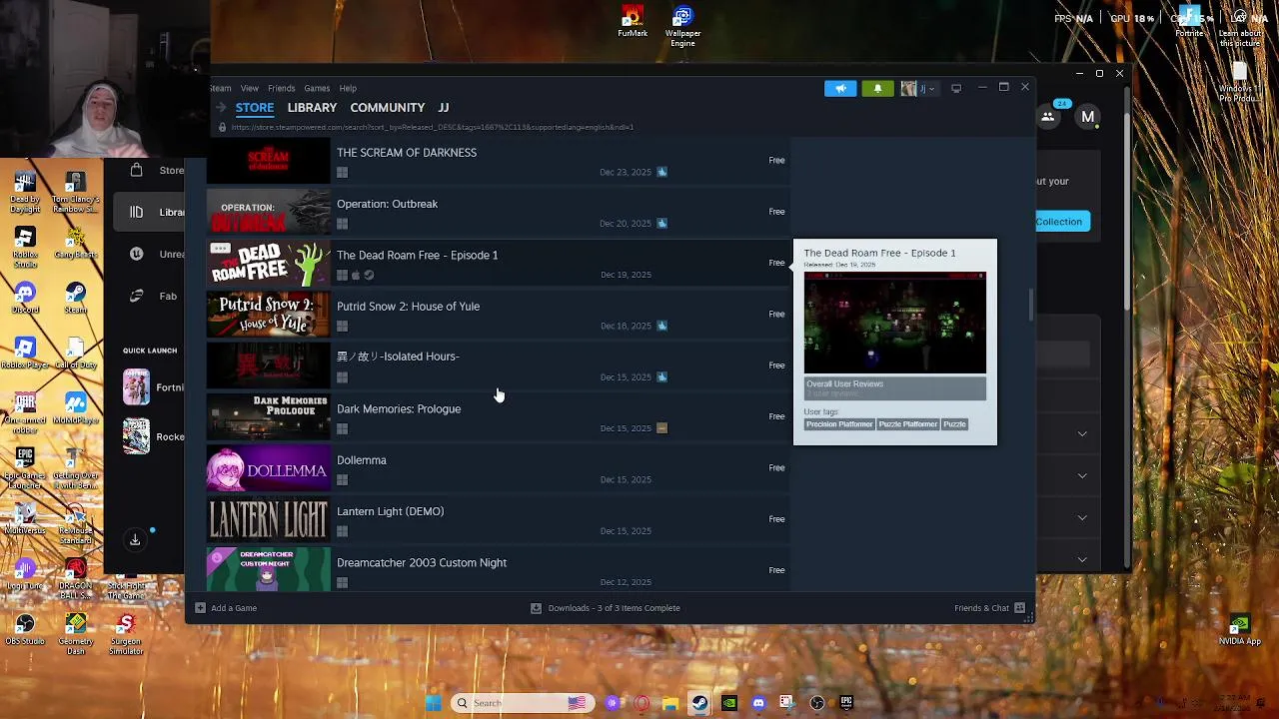The image size is (1279, 719).
Task: Click the Steam store URL address bar
Action: [x=432, y=127]
